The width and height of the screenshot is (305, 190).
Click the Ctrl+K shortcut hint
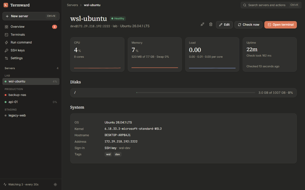point(294,5)
